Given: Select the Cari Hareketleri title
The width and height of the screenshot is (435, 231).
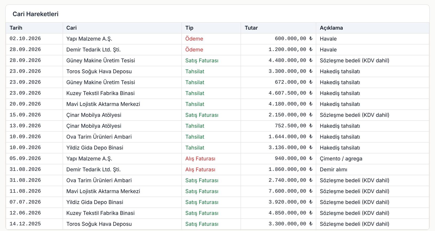Looking at the screenshot, I should point(36,14).
